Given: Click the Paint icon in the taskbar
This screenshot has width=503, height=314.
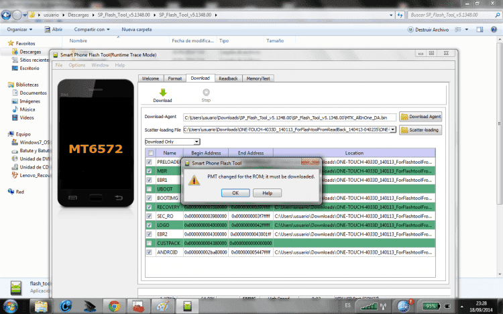Looking at the screenshot, I should tap(163, 306).
